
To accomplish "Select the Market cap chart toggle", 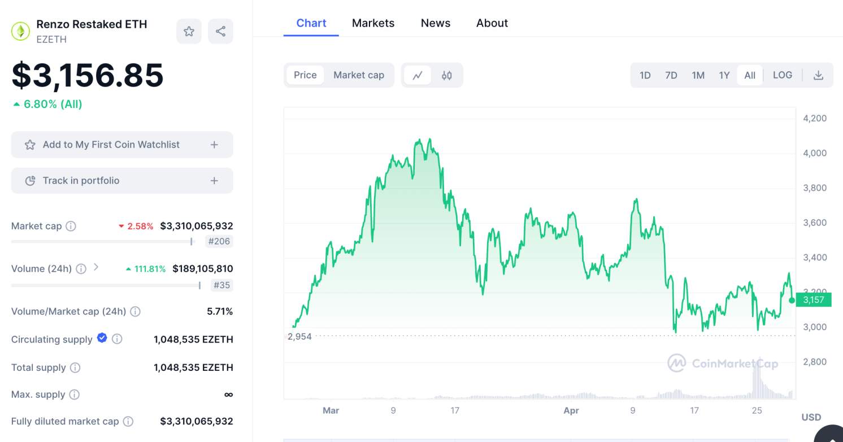I will [359, 75].
